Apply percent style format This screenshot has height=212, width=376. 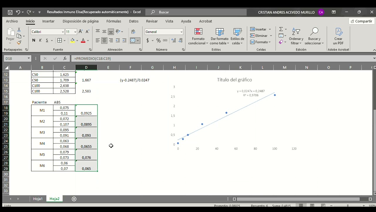click(x=158, y=40)
